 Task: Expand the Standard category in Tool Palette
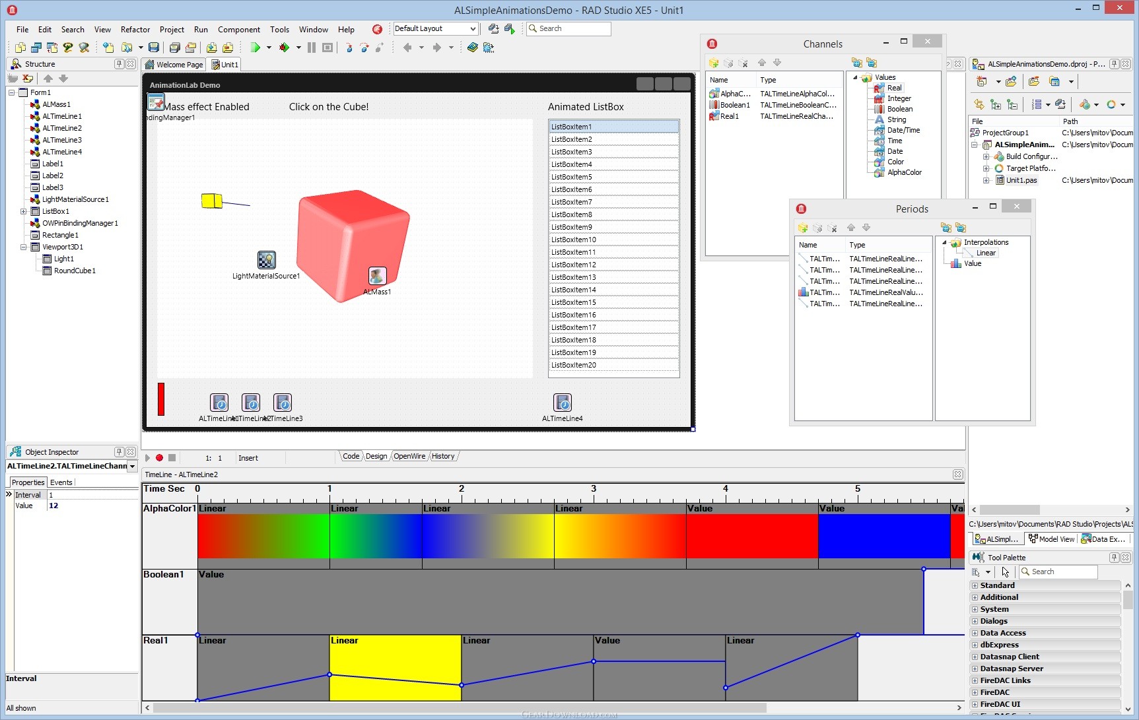[x=975, y=585]
